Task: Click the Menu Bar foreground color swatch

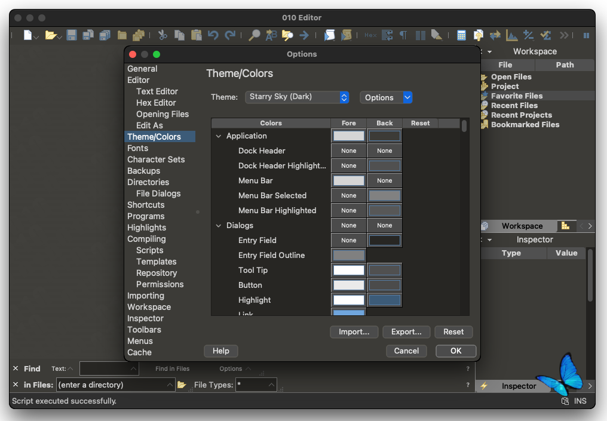Action: click(x=348, y=180)
